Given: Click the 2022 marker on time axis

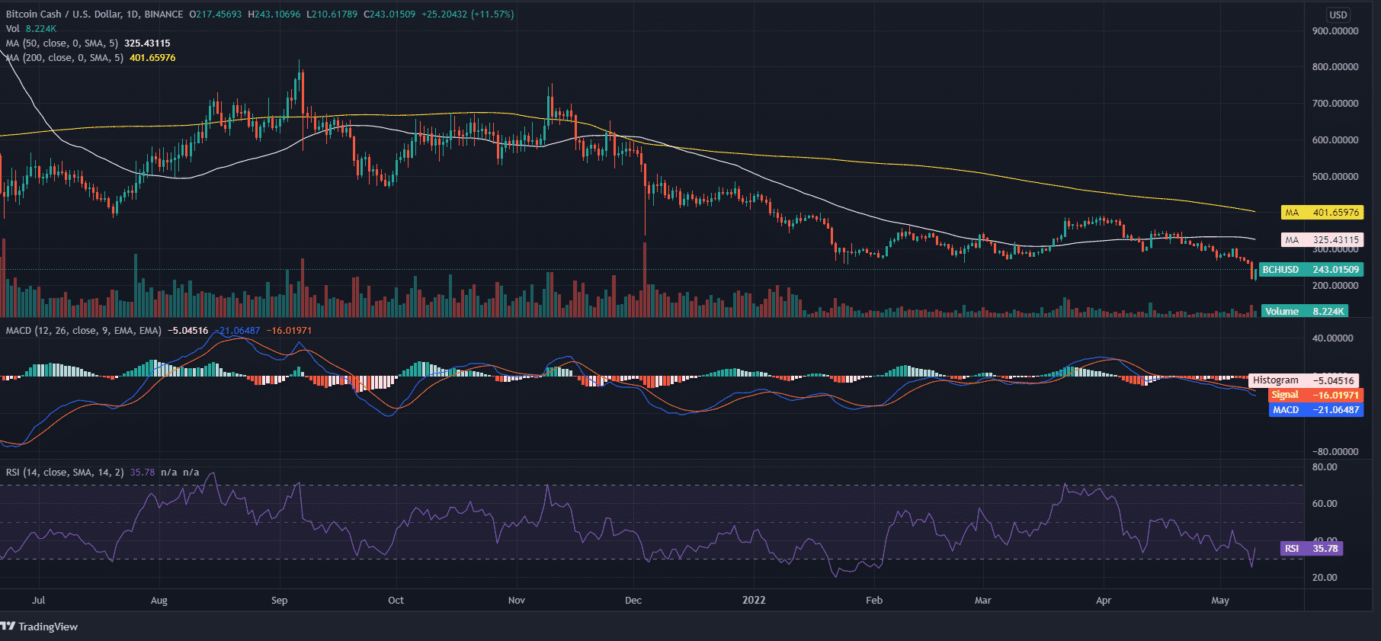Looking at the screenshot, I should point(754,601).
